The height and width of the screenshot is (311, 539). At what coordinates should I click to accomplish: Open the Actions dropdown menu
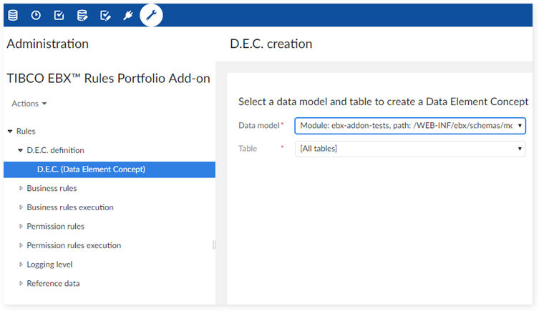click(29, 104)
